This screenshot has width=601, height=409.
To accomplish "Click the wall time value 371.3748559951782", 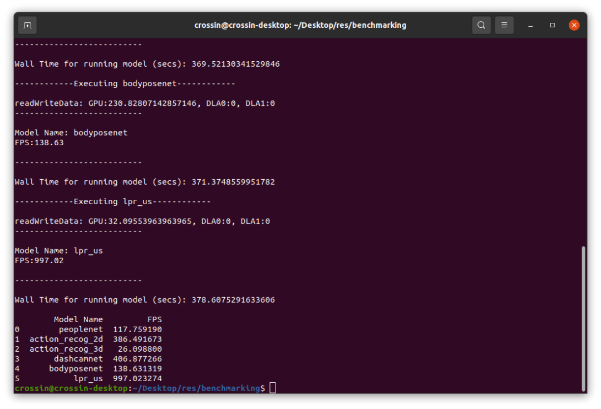I will 233,182.
